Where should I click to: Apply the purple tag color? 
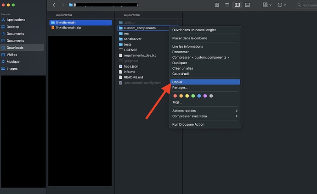[205, 96]
